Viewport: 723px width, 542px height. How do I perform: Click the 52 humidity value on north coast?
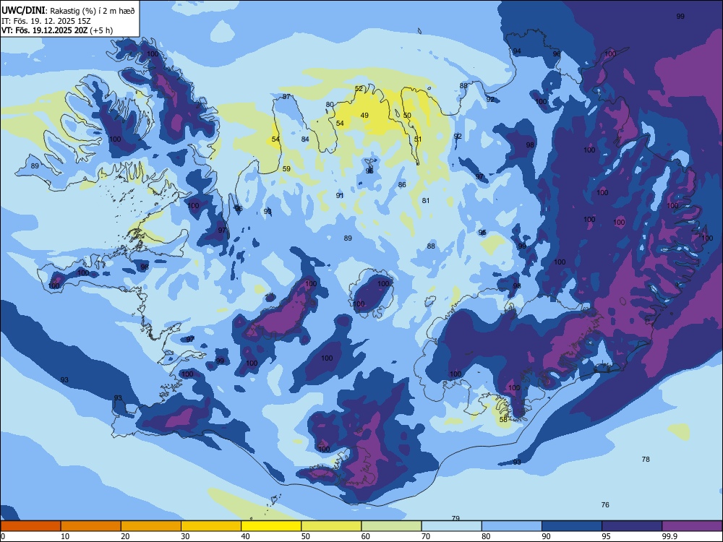click(x=359, y=88)
